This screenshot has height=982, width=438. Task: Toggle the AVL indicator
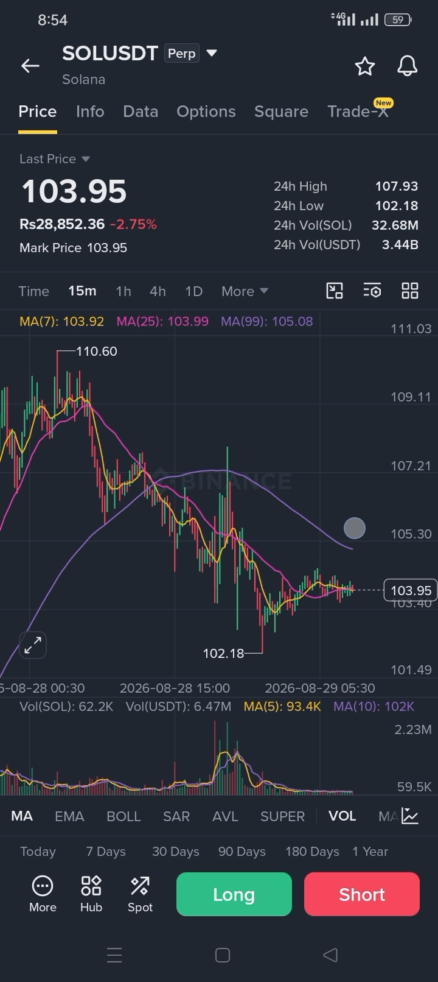pyautogui.click(x=225, y=816)
